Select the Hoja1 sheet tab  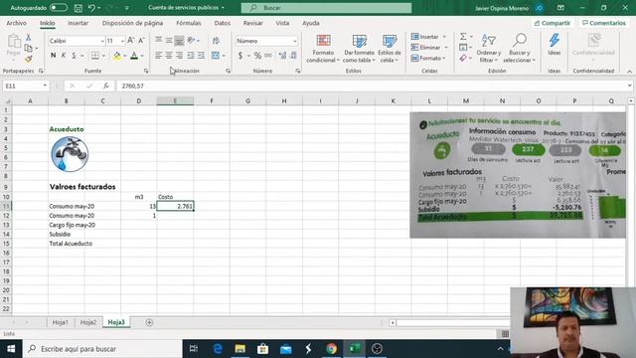click(60, 322)
